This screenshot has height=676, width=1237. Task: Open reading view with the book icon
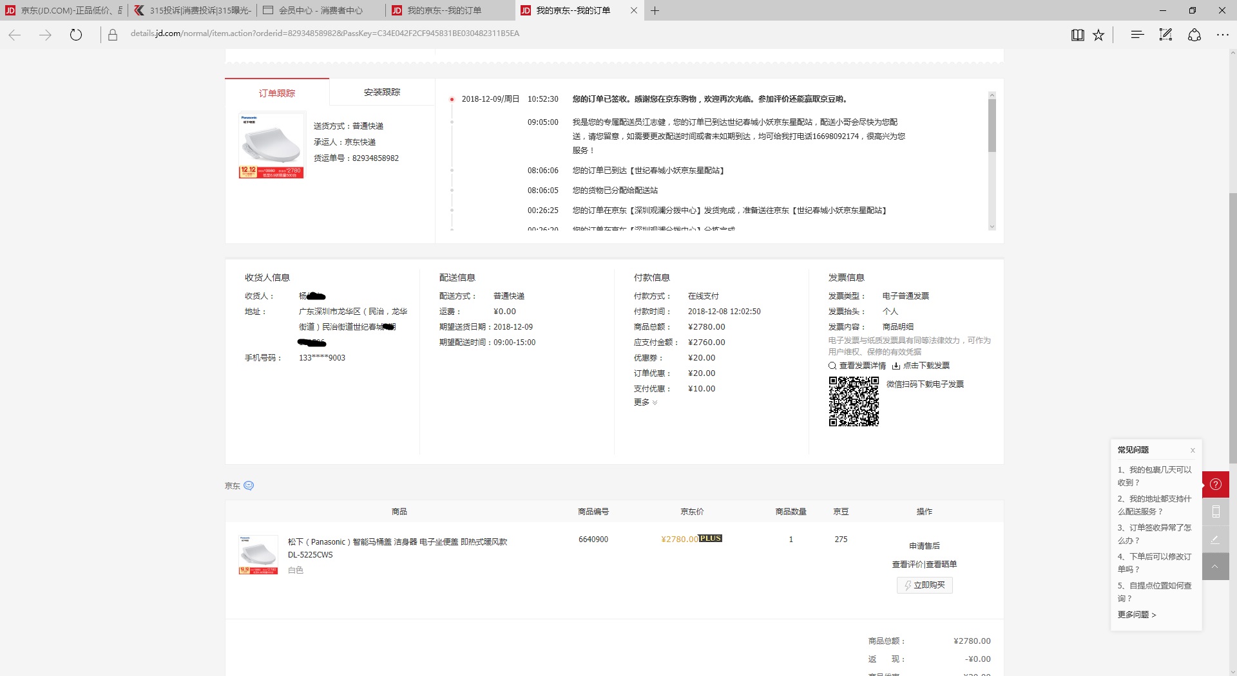tap(1077, 35)
